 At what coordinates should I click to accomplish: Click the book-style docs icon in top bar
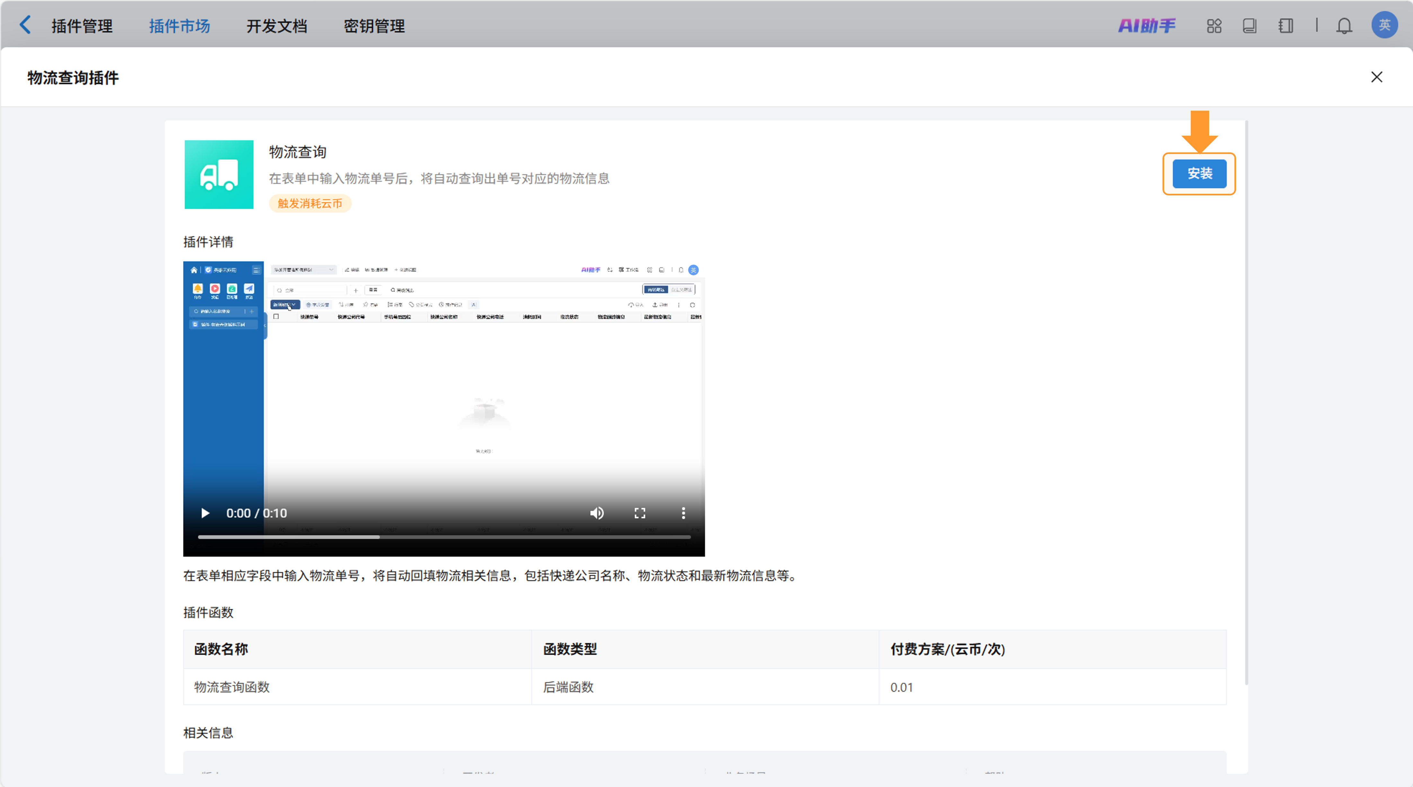(x=1250, y=26)
